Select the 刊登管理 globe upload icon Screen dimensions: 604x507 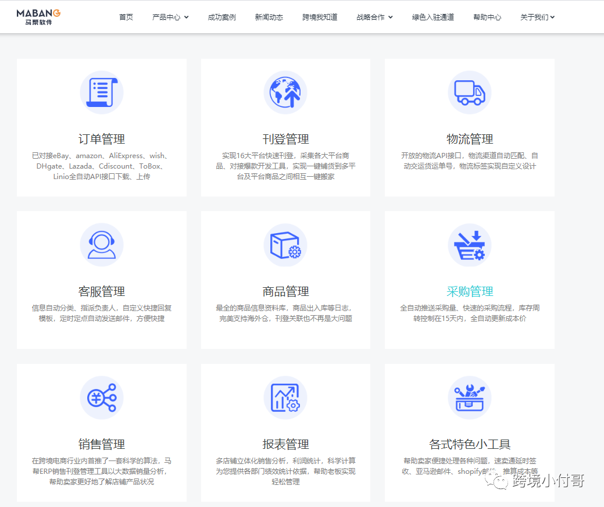(x=285, y=92)
